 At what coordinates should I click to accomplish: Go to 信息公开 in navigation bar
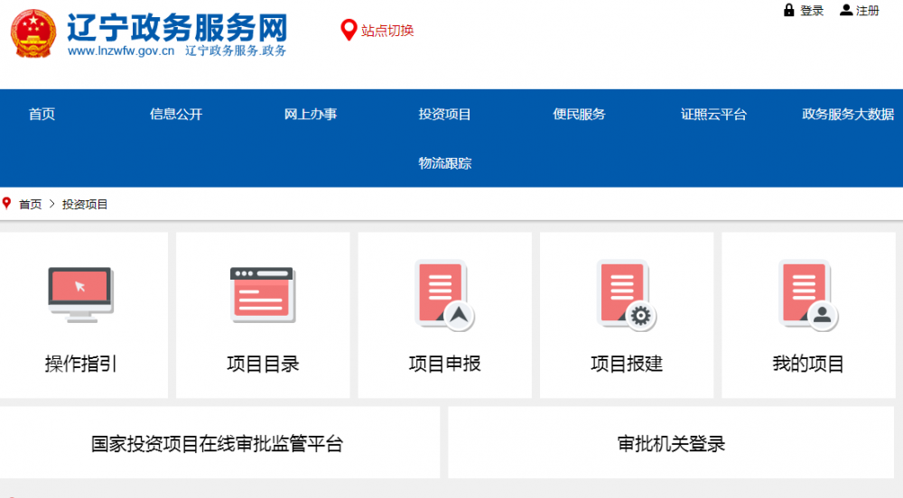(176, 115)
